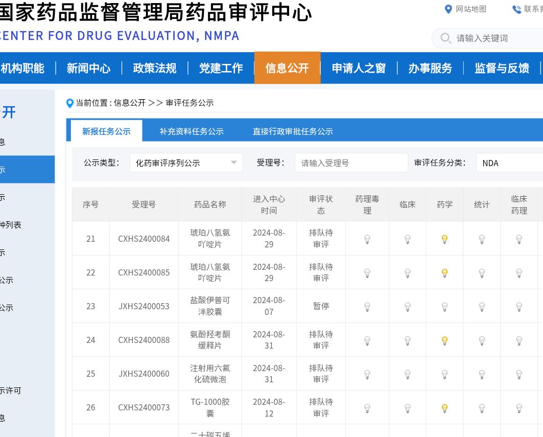Click the search magnifier icon
The height and width of the screenshot is (437, 543).
coord(445,38)
